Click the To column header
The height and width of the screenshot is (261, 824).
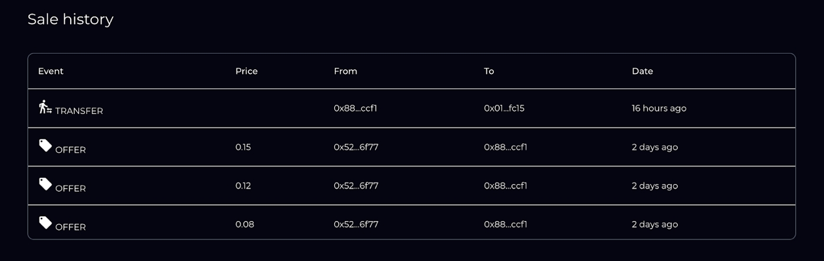(x=489, y=71)
